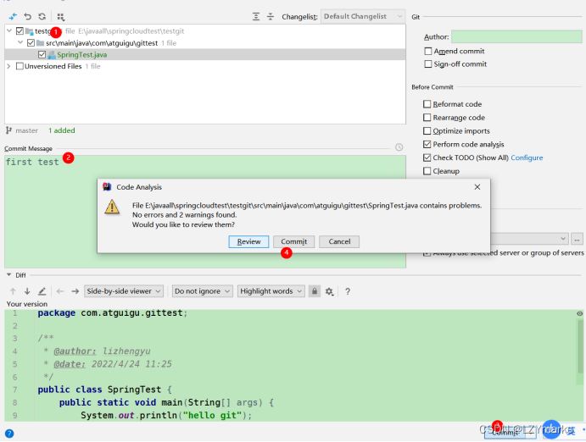This screenshot has height=442, width=586.
Task: Enable Optimize imports checkbox
Action: tap(427, 131)
